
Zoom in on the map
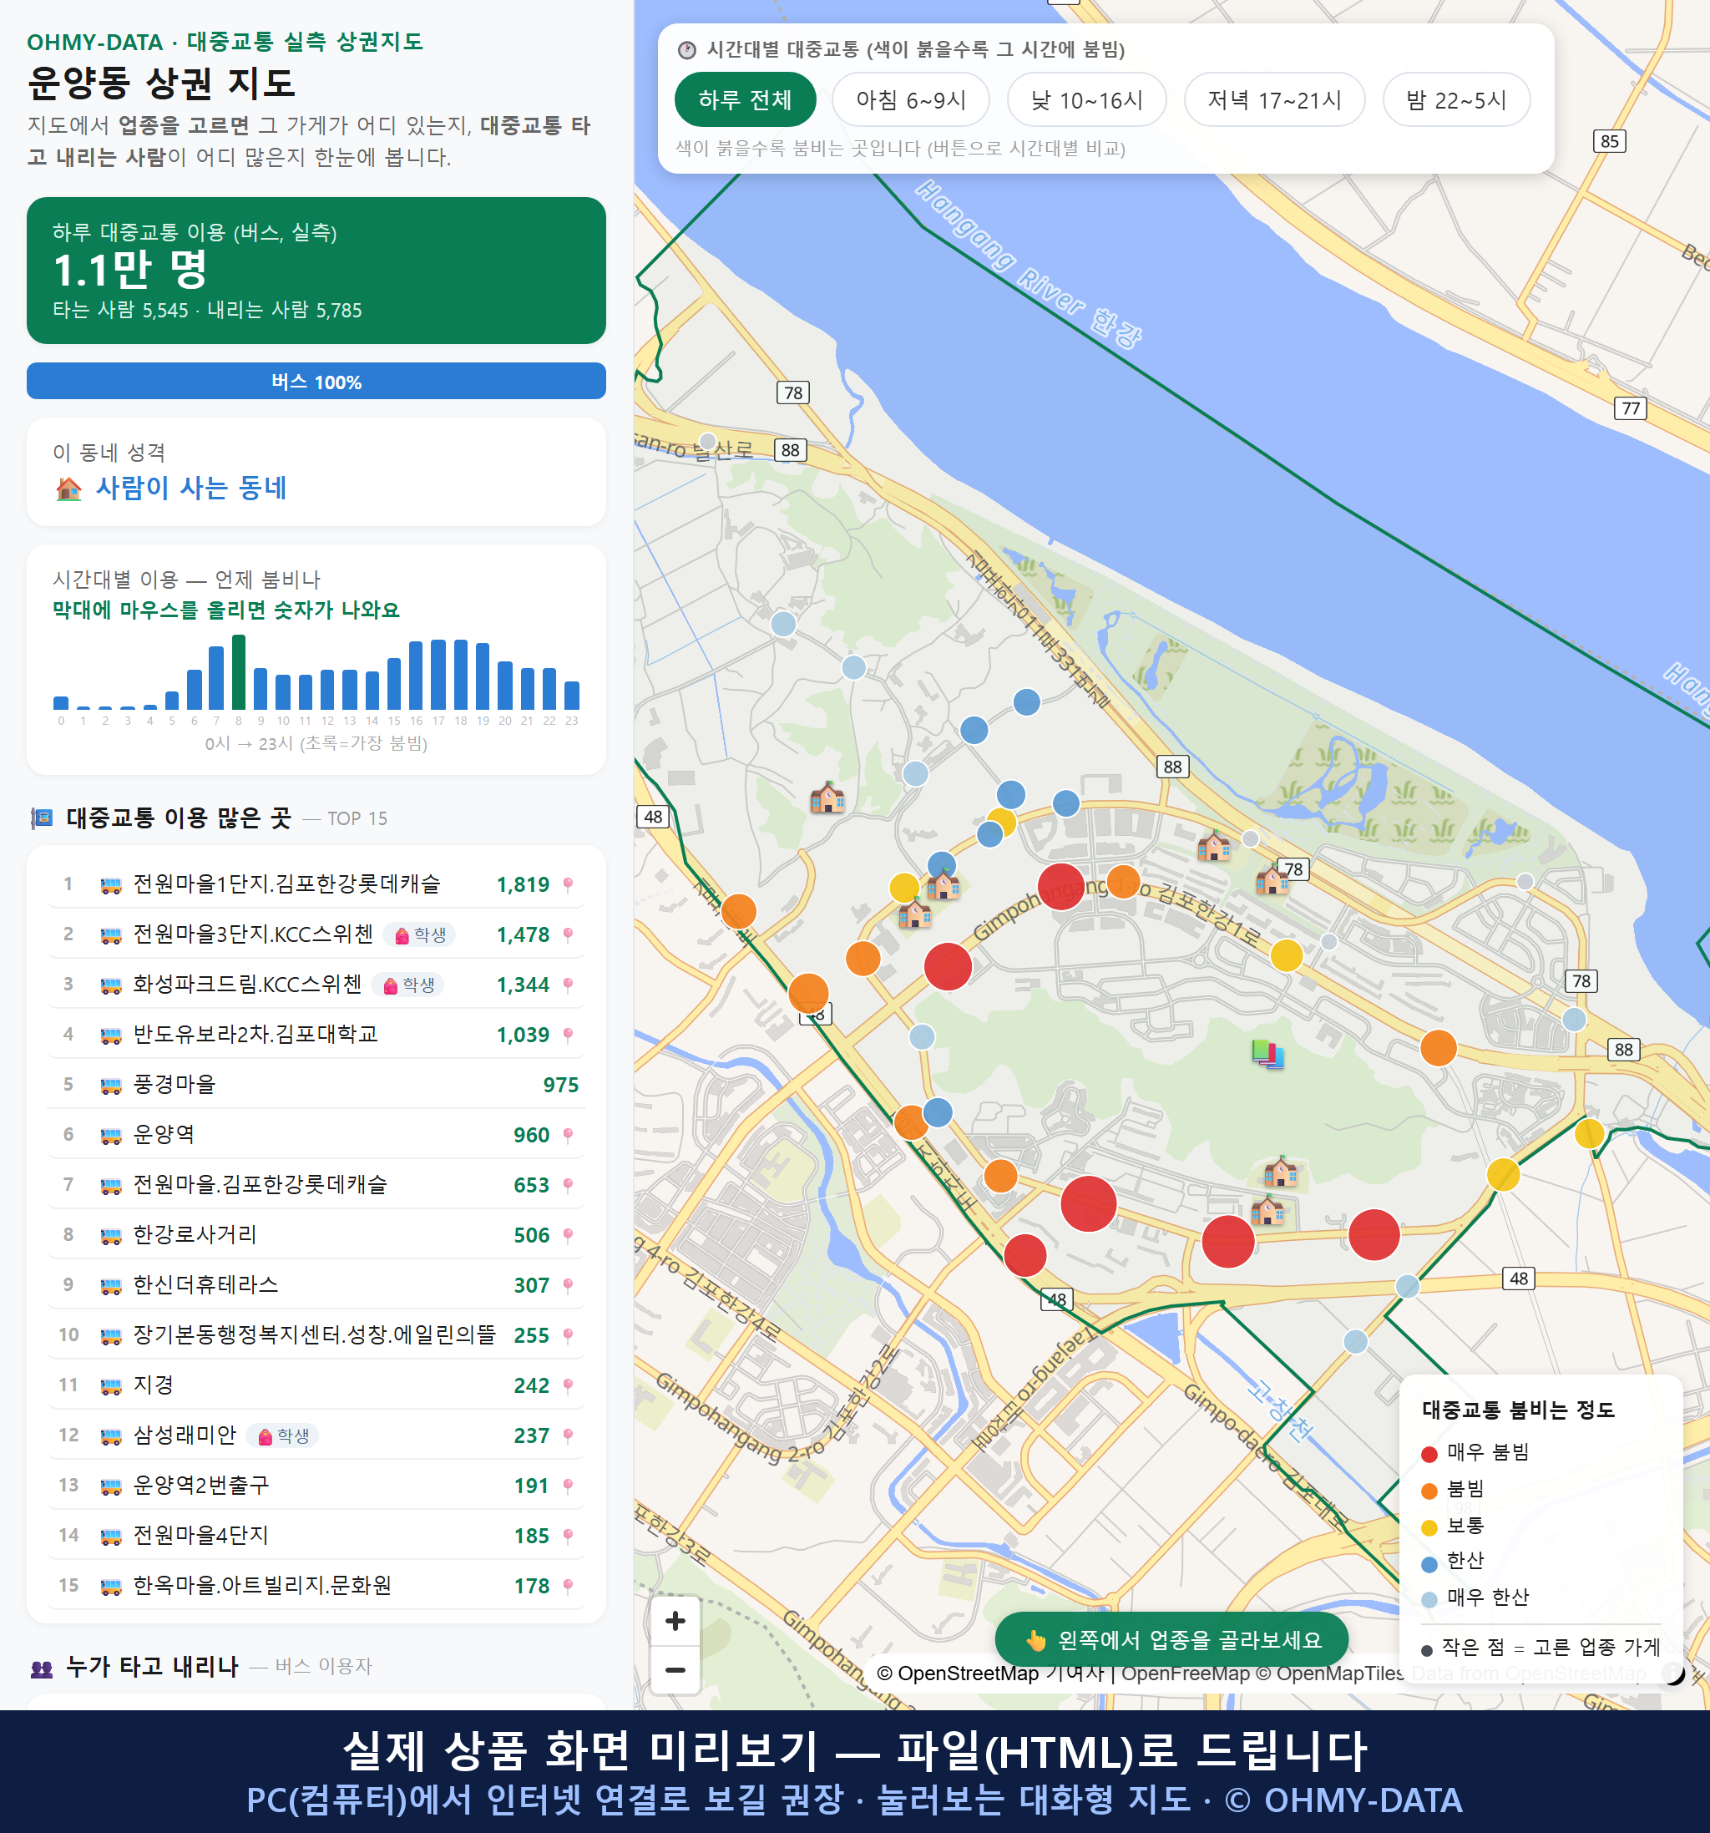(675, 1621)
